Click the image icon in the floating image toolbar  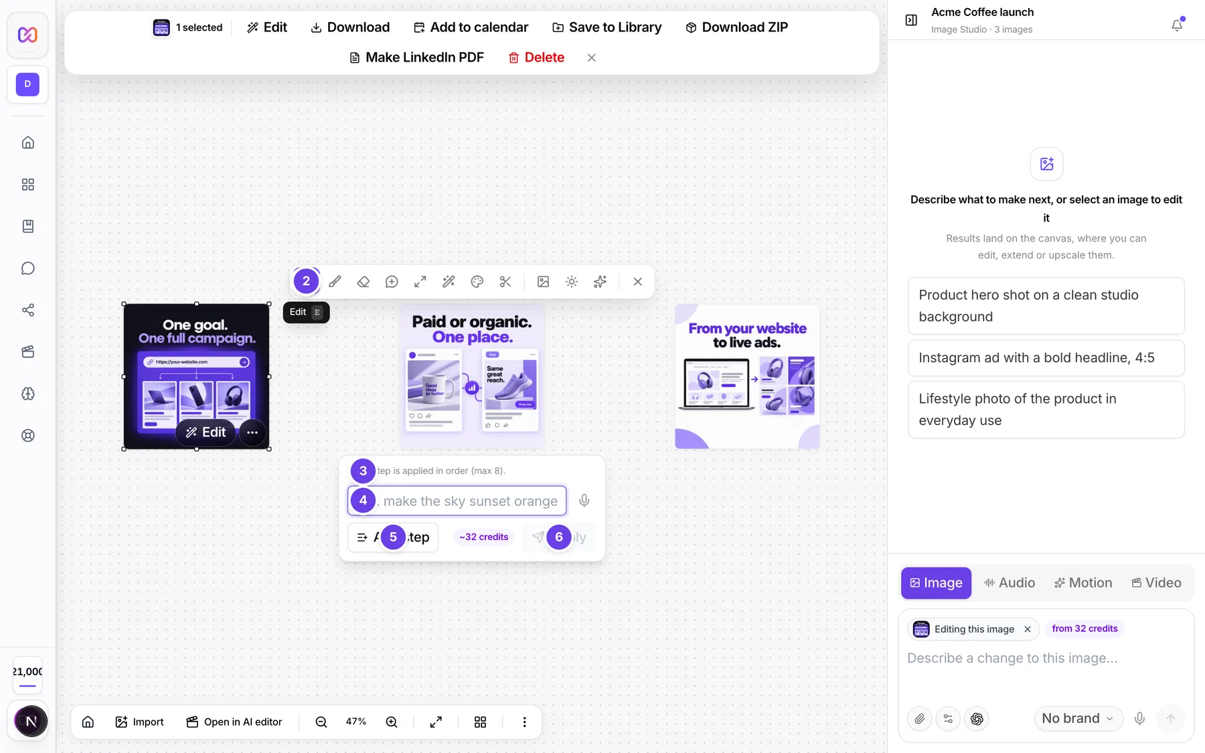pos(544,282)
